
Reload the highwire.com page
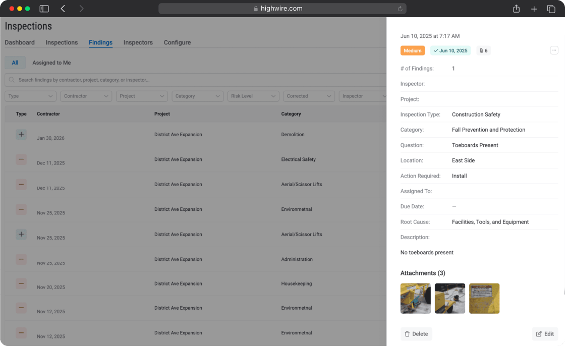click(400, 9)
